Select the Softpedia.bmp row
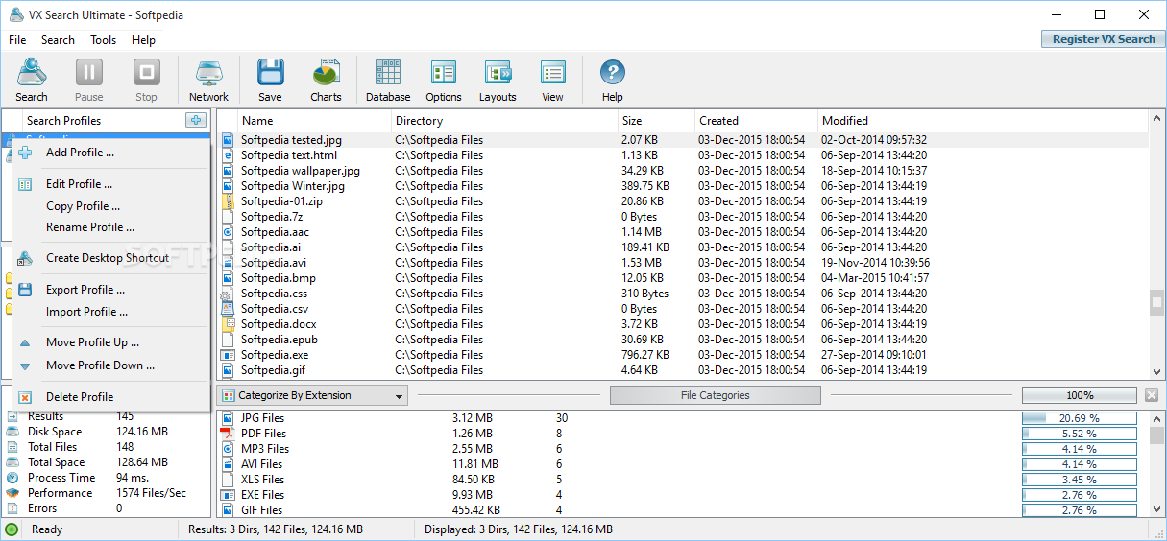This screenshot has width=1167, height=541. pos(683,278)
